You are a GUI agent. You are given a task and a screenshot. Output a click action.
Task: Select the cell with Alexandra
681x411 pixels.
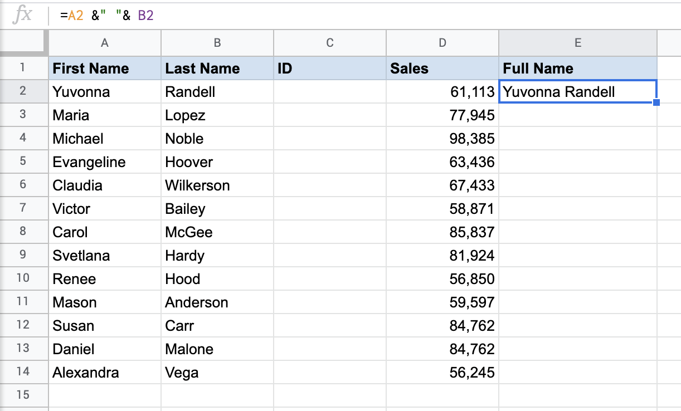(105, 372)
